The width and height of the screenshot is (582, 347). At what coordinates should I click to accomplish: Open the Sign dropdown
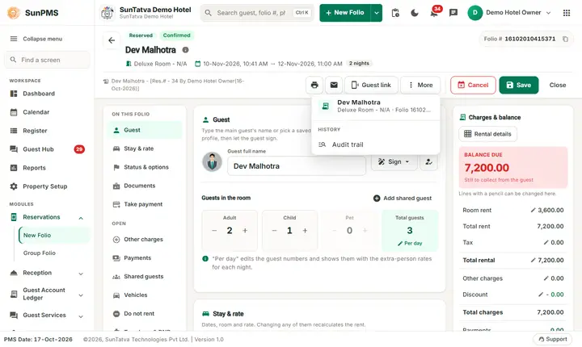394,162
